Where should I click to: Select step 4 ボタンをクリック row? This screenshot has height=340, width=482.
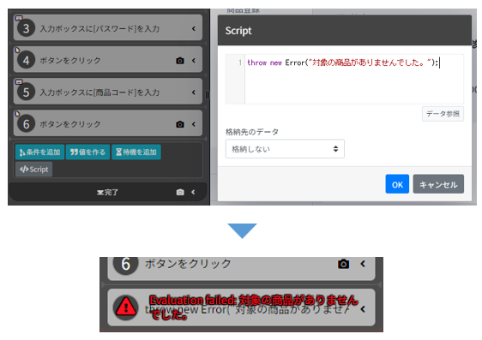(x=107, y=60)
